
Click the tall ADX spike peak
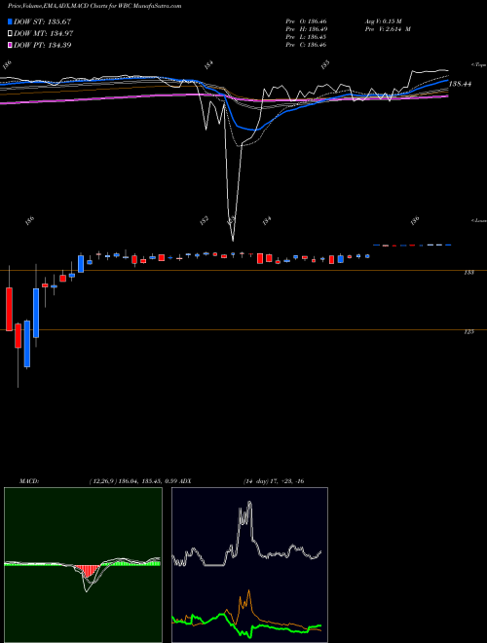click(249, 503)
